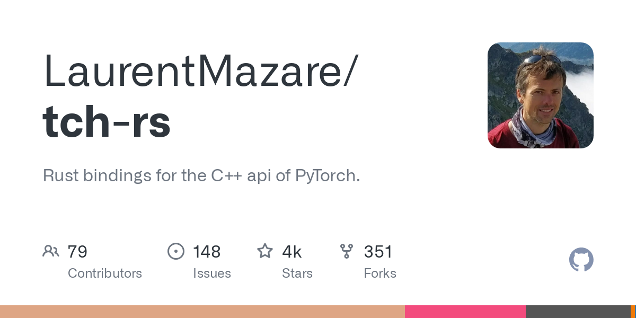Click the 148 issues count
The width and height of the screenshot is (636, 318).
click(x=207, y=252)
